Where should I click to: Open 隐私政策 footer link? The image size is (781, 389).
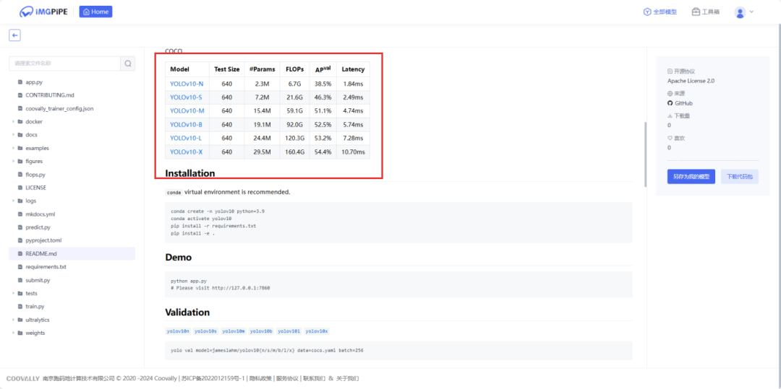[x=260, y=379]
